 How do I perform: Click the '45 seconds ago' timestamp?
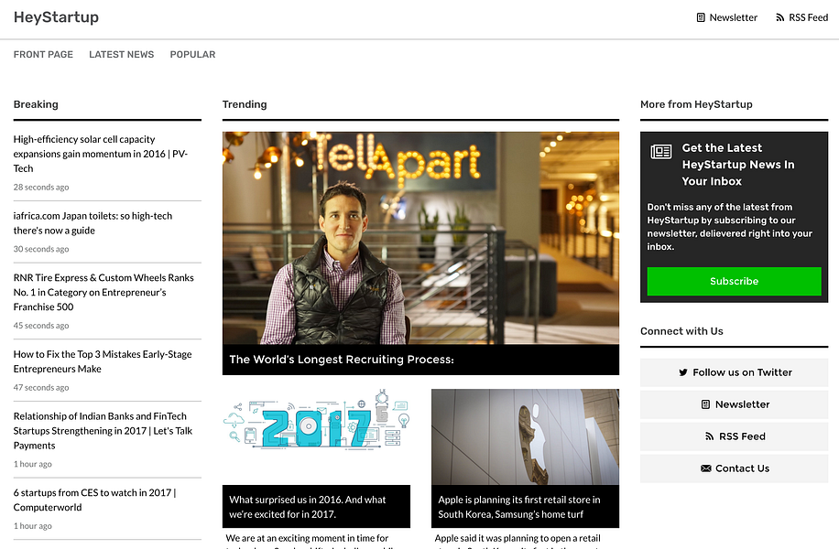click(x=41, y=326)
